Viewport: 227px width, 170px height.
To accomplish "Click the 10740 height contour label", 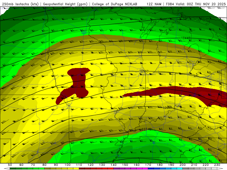I will pyautogui.click(x=146, y=129).
